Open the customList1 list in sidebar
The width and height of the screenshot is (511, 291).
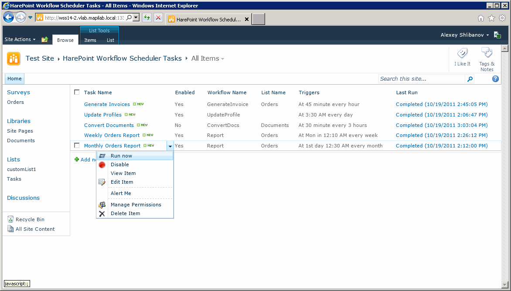coord(21,169)
